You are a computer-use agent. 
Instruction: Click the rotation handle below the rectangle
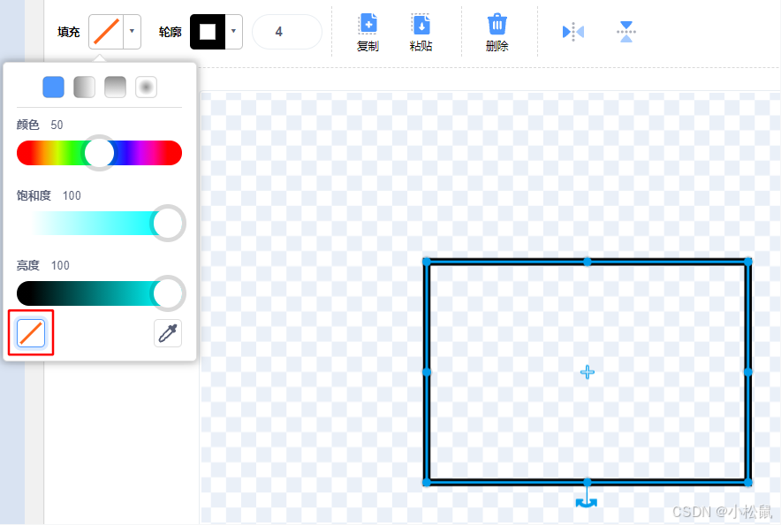587,503
